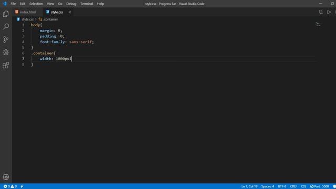Viewport: 336px width, 189px height.
Task: Open the Terminal menu
Action: tap(87, 4)
